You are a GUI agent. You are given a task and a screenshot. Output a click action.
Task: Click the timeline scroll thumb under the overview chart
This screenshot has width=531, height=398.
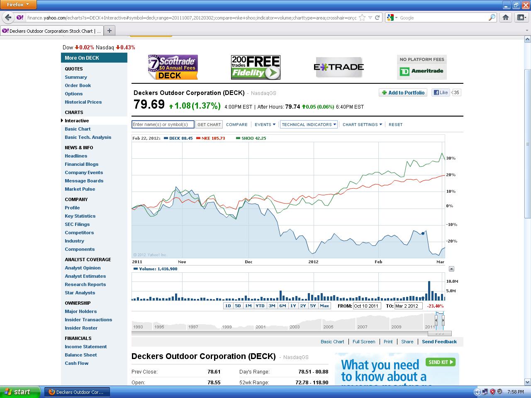click(440, 333)
